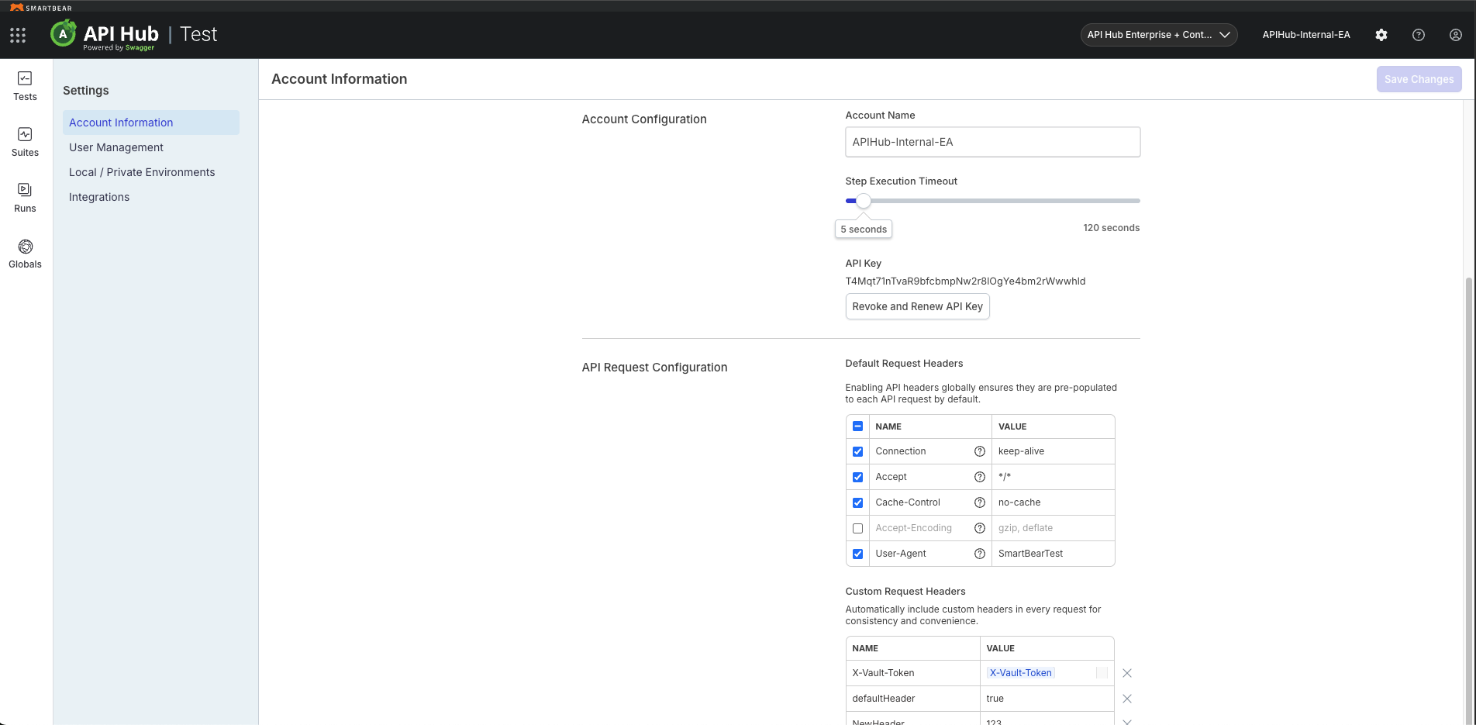Screen dimensions: 1476x725
Task: Uncheck the Cache-Control header checkbox
Action: pos(857,502)
